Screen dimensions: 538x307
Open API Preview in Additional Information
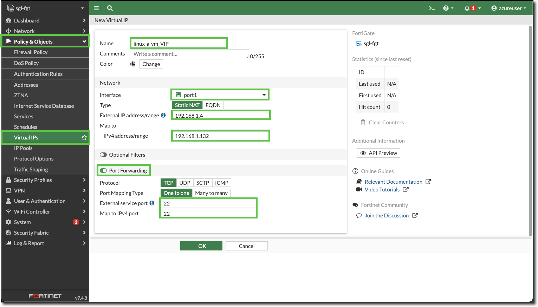coord(378,153)
